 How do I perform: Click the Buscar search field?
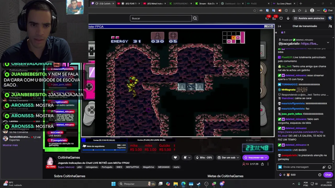tap(161, 18)
